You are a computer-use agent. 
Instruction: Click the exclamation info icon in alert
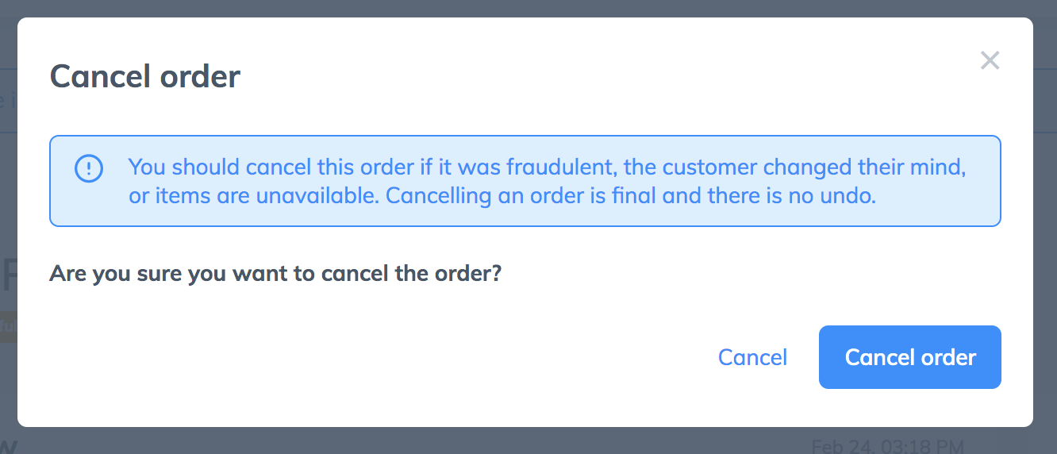[89, 168]
